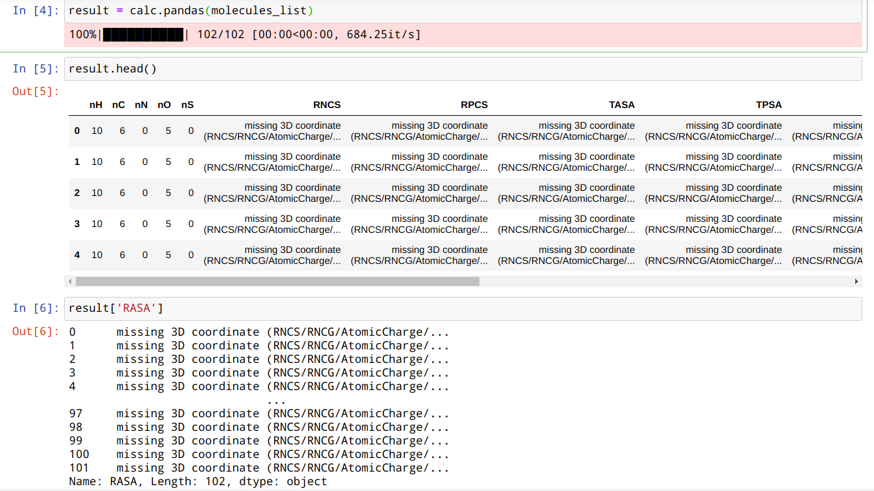This screenshot has height=491, width=874.
Task: Click the result.head() code cell
Action: click(259, 69)
